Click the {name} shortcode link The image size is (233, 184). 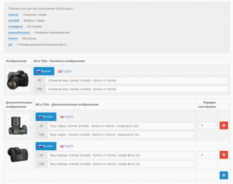tap(13, 15)
